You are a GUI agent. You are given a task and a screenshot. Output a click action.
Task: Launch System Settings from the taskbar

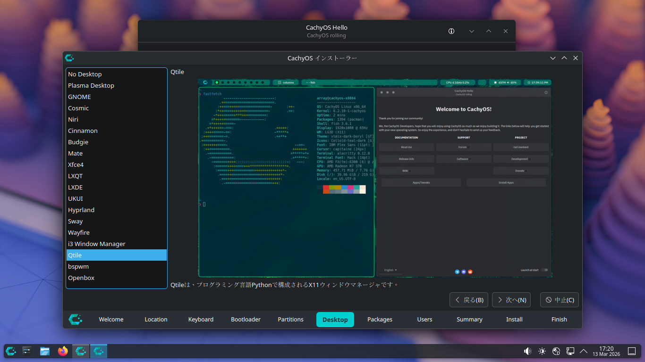tap(27, 351)
